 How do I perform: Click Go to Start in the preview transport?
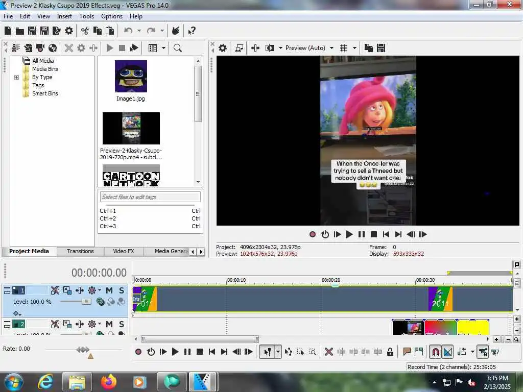[x=386, y=234]
